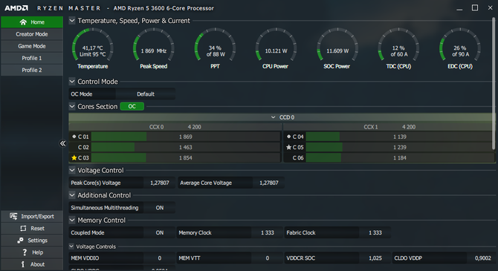The image size is (498, 271).
Task: Select Profile 2
Action: pyautogui.click(x=32, y=70)
